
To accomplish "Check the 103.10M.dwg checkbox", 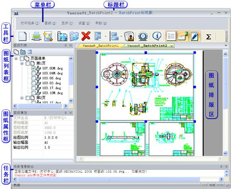I will [34, 93].
